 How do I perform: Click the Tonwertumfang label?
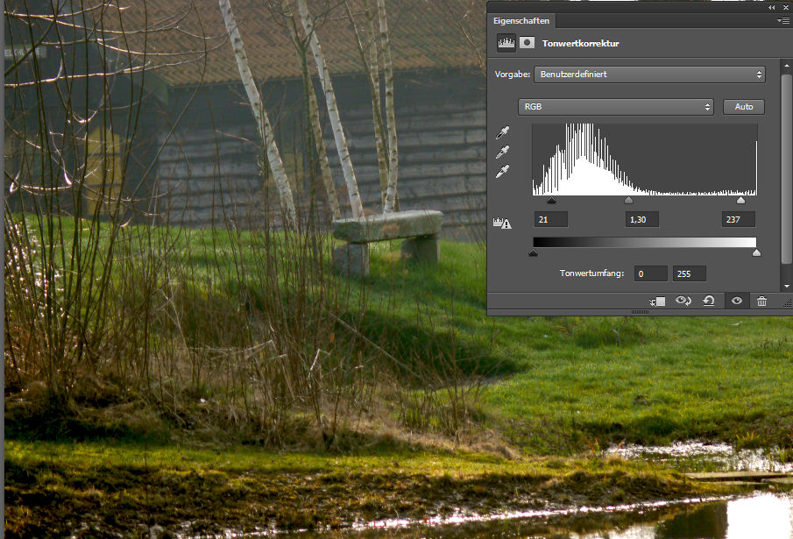point(591,273)
